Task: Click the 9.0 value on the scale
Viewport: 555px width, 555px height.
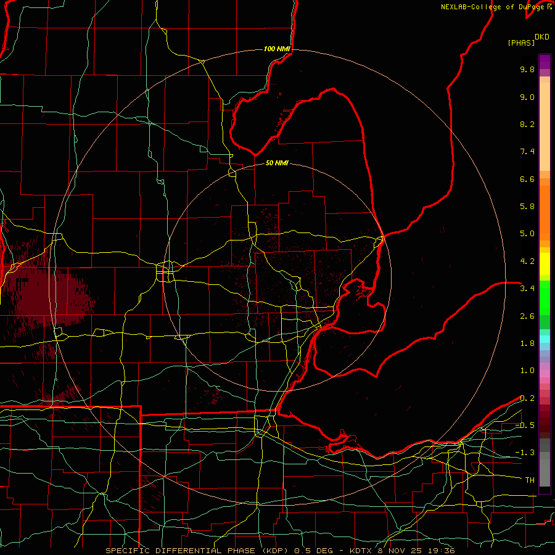Action: click(x=527, y=97)
